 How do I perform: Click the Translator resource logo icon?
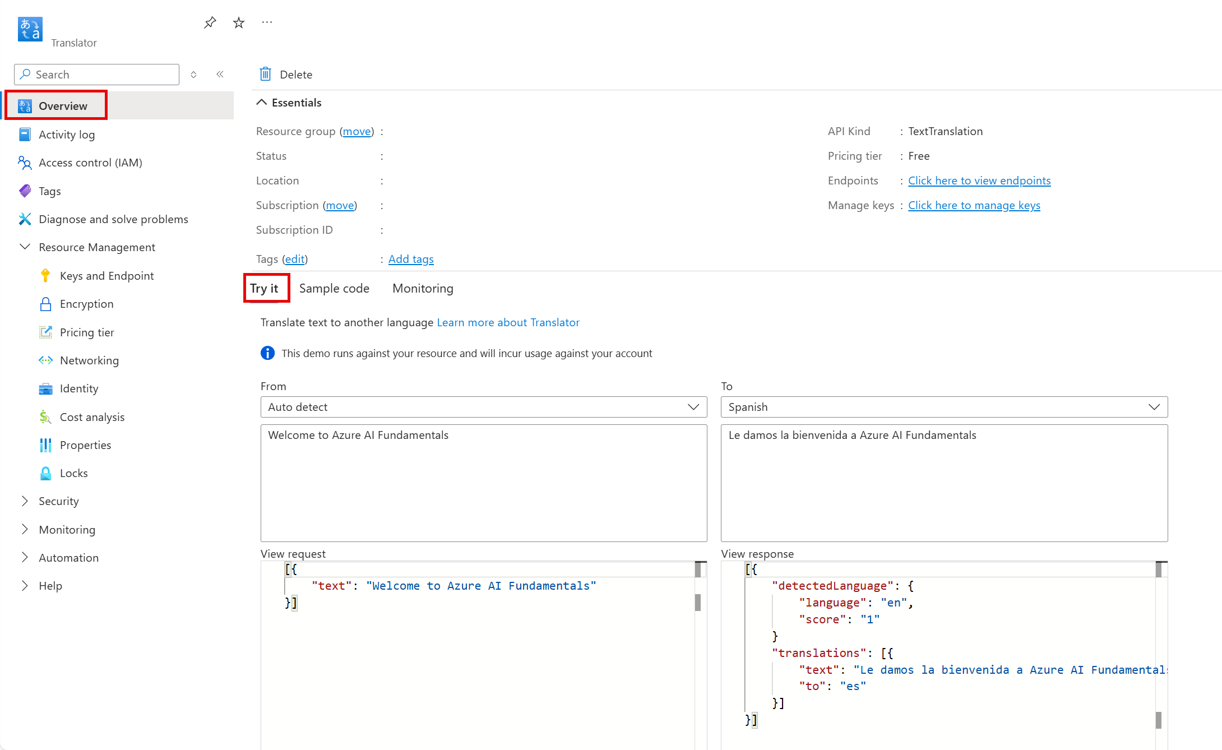[30, 29]
